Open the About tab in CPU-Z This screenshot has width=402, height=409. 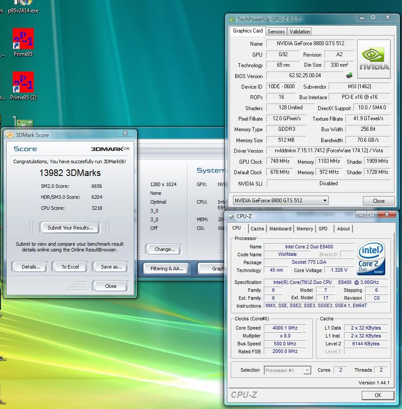(343, 229)
